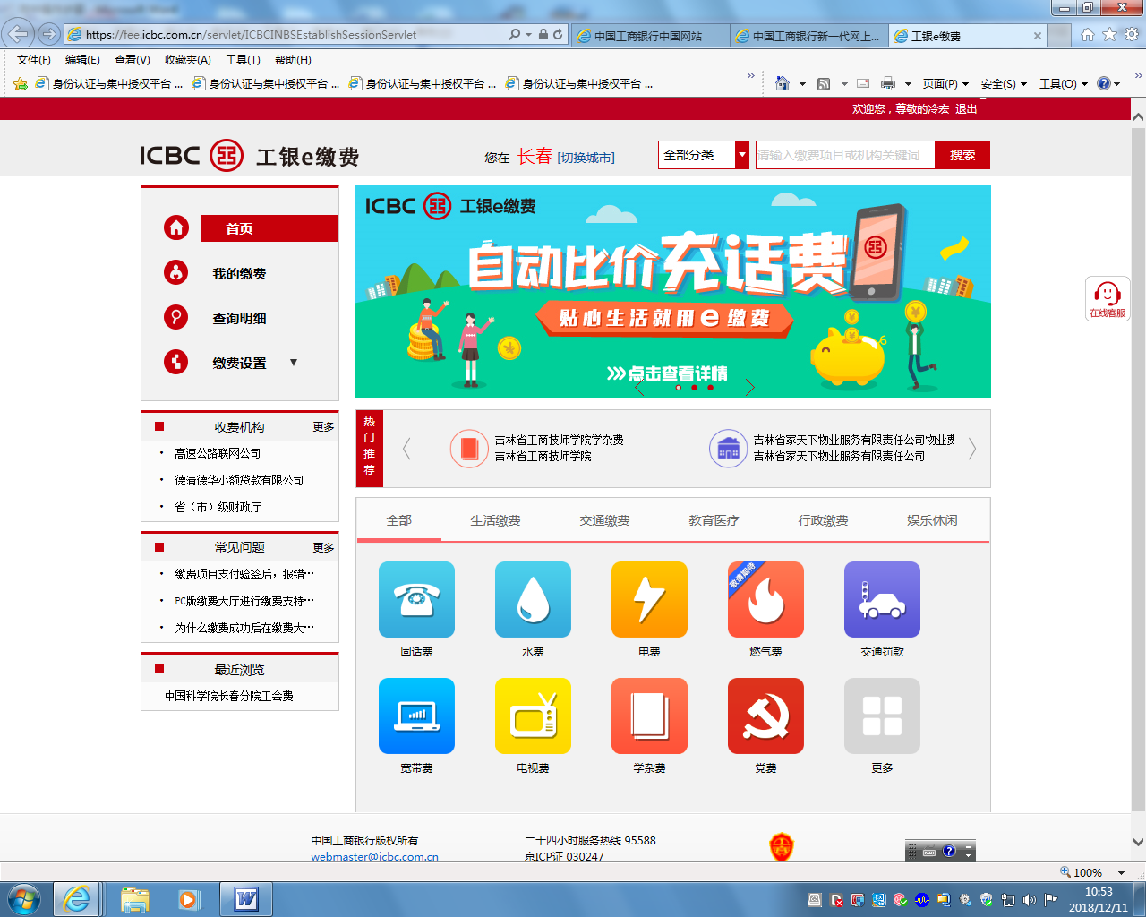The width and height of the screenshot is (1146, 917).
Task: Switch to the 行政缴费 tab
Action: pyautogui.click(x=823, y=520)
